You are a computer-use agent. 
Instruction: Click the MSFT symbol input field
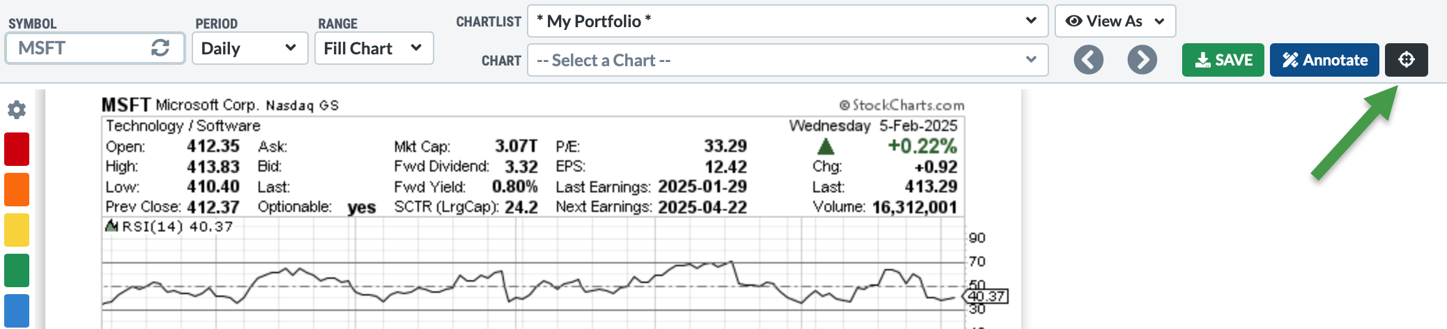[77, 48]
